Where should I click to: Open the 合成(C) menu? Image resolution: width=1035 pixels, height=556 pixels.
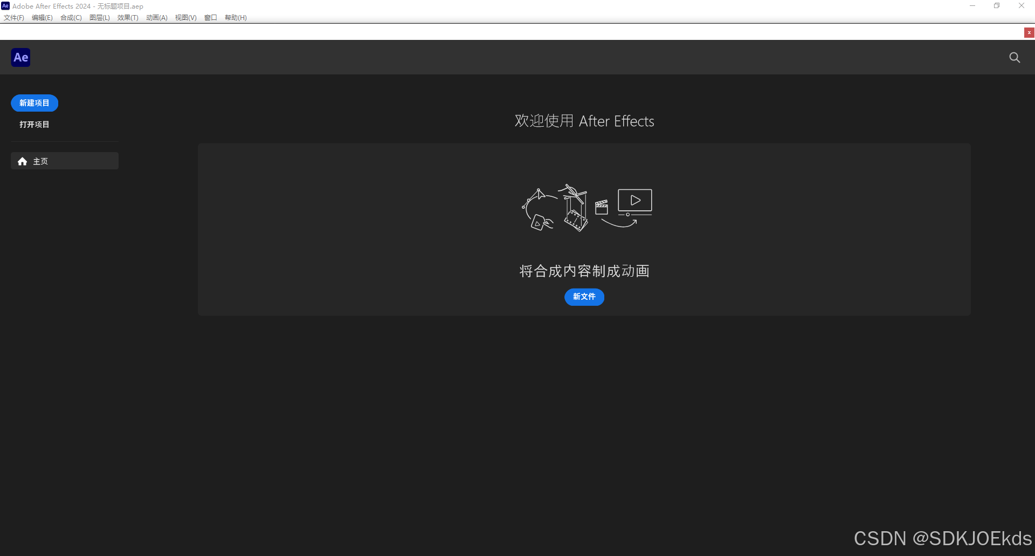(71, 18)
